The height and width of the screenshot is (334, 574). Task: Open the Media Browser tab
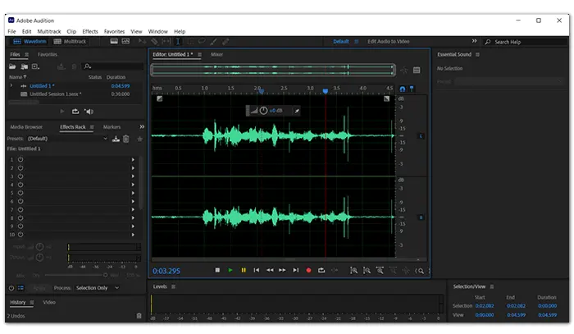(x=26, y=127)
